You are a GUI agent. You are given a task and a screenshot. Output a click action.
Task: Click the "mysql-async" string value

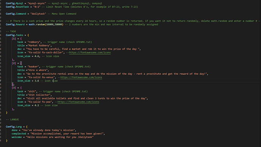(37, 3)
